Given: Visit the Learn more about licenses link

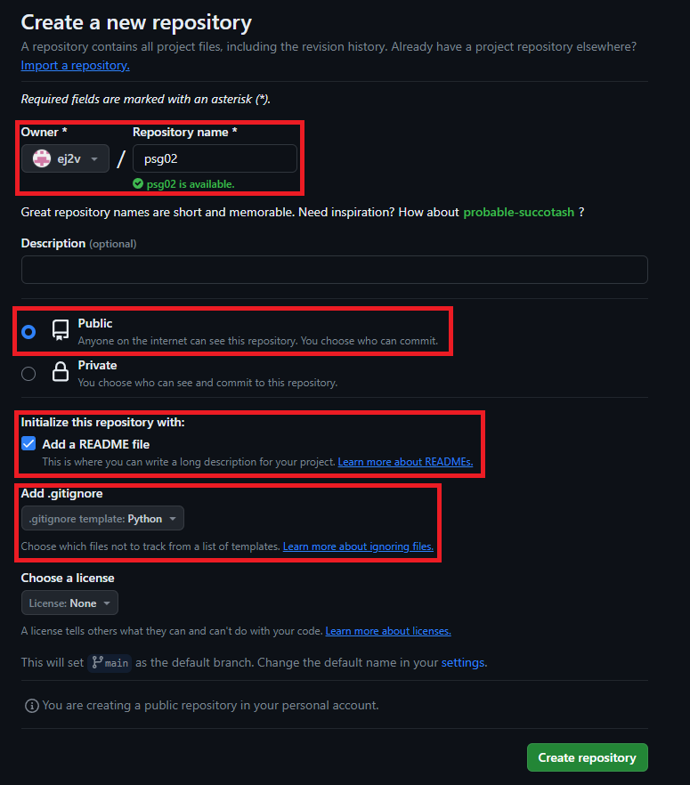Looking at the screenshot, I should tap(388, 631).
